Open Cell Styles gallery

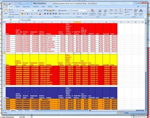click(x=105, y=12)
